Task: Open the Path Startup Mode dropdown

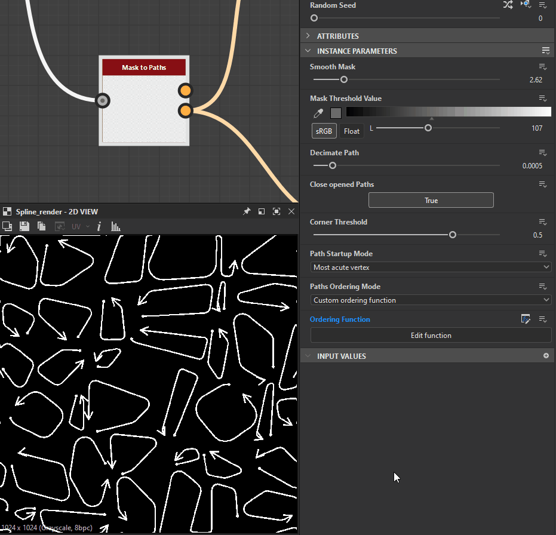Action: pos(431,267)
